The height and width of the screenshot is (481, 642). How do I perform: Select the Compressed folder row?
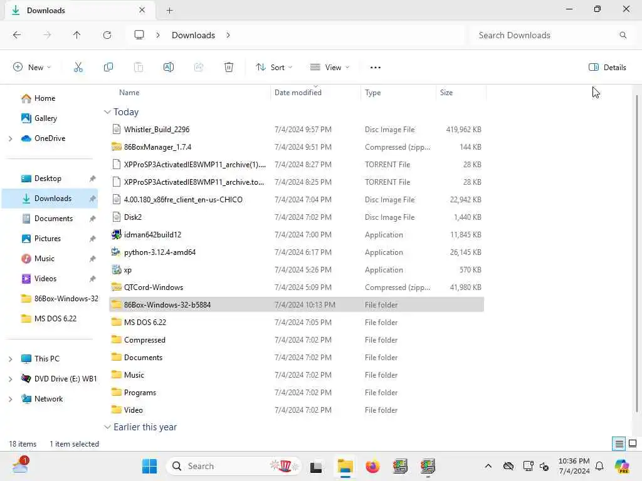pyautogui.click(x=297, y=340)
